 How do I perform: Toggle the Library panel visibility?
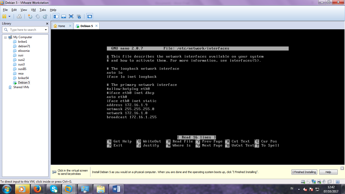click(x=56, y=16)
